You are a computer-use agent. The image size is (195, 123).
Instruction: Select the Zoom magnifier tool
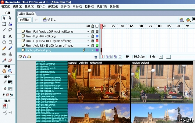pyautogui.click(x=10, y=71)
